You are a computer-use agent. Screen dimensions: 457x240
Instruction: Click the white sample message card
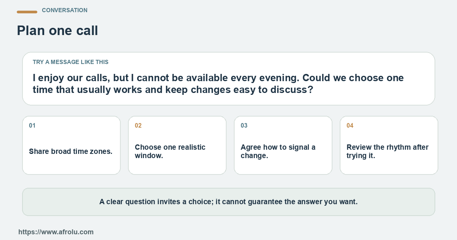[228, 78]
